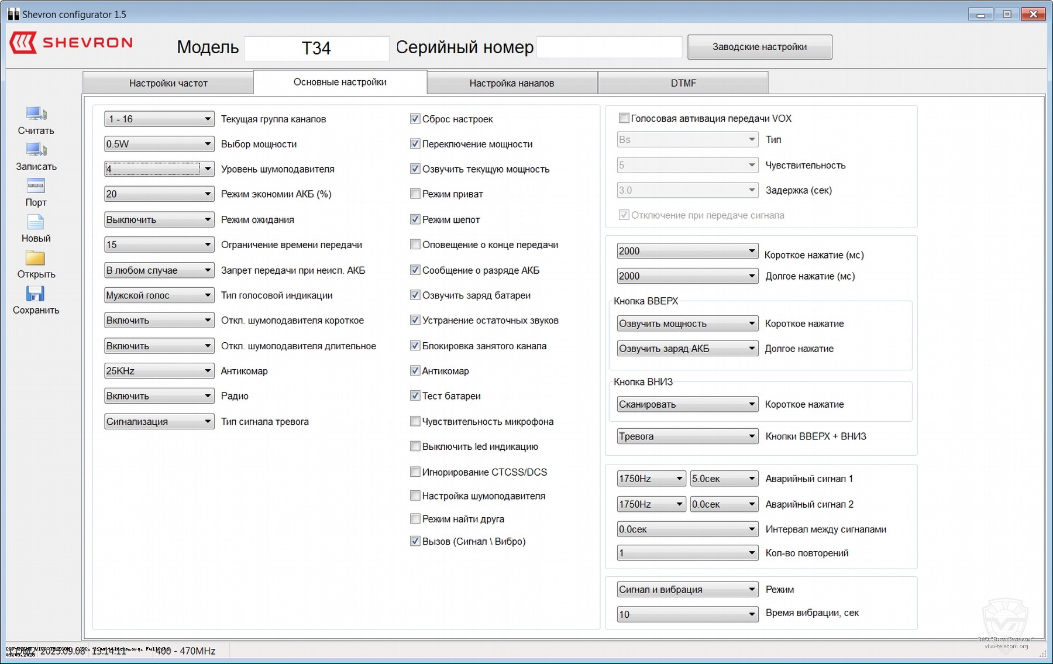Switch to the Настройка каналов tab
The image size is (1053, 664).
point(511,83)
